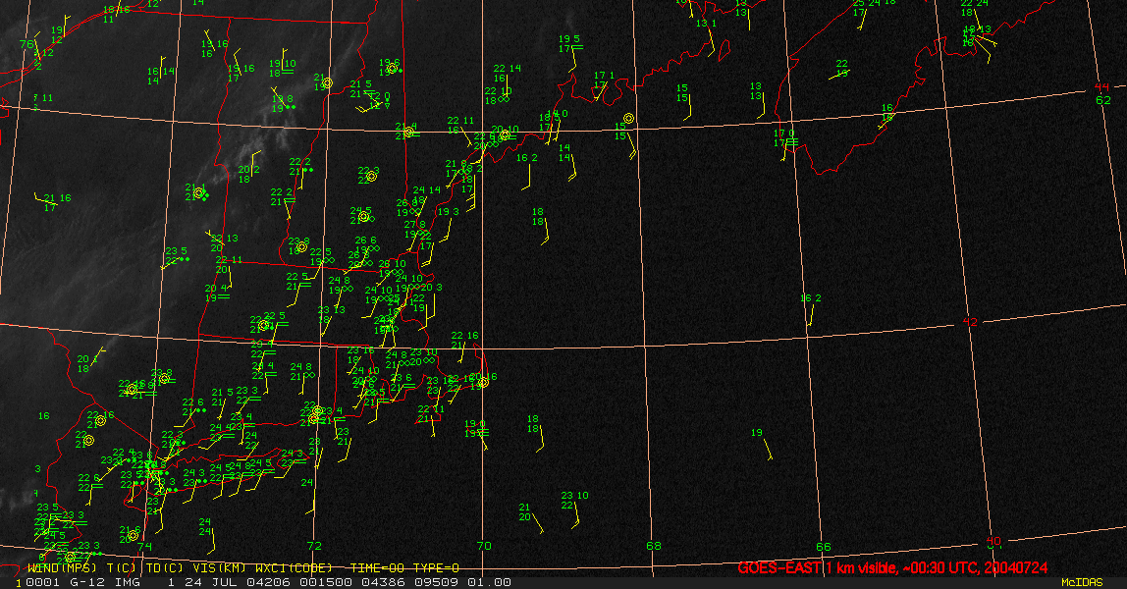The image size is (1127, 589).
Task: Click the 001500 time value
Action: (x=327, y=582)
